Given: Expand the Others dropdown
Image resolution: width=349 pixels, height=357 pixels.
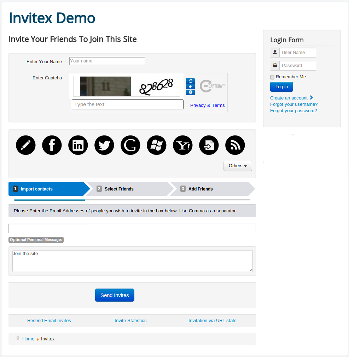Looking at the screenshot, I should (238, 166).
